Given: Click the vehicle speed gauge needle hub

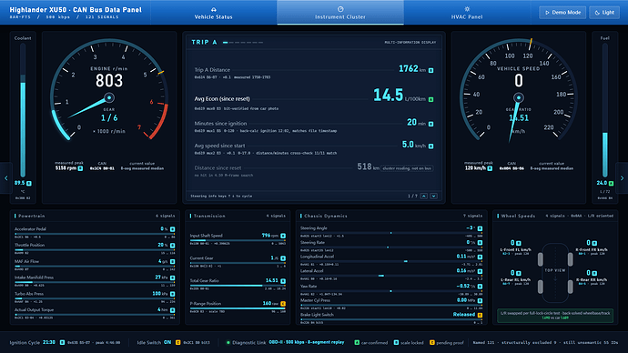Looking at the screenshot, I should tap(519, 97).
